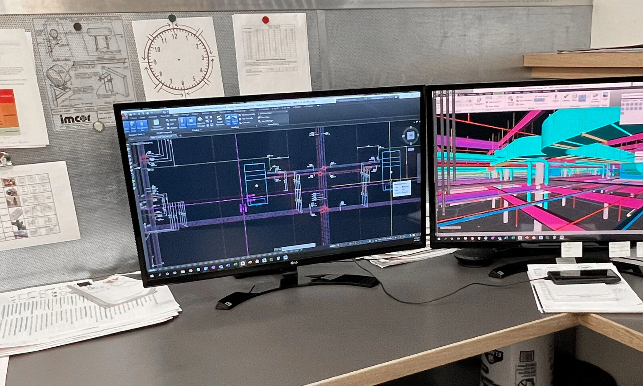This screenshot has height=386, width=643.
Task: Click Enable Sectioning in Navisworks ribbon
Action: (x=595, y=98)
